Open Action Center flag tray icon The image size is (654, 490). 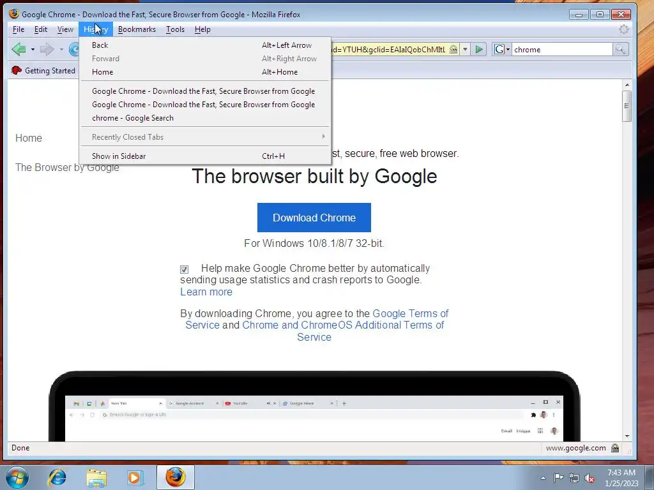click(558, 477)
